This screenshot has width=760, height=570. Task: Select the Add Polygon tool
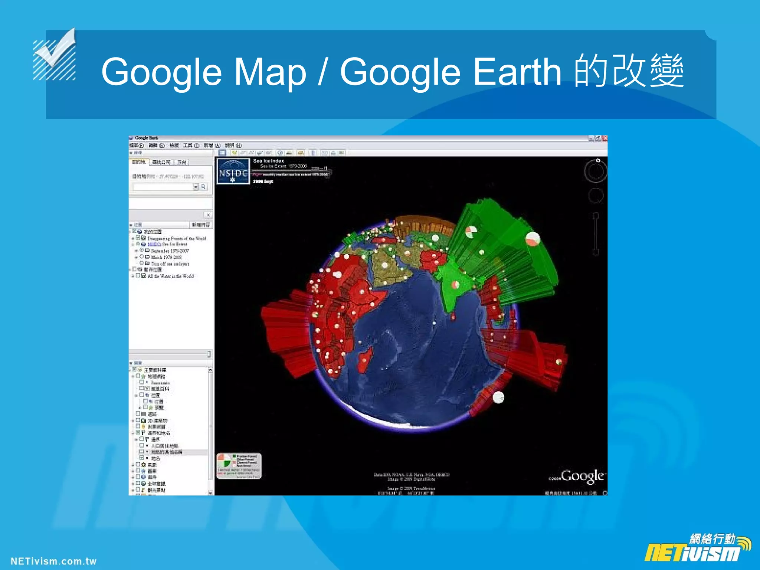(x=243, y=153)
